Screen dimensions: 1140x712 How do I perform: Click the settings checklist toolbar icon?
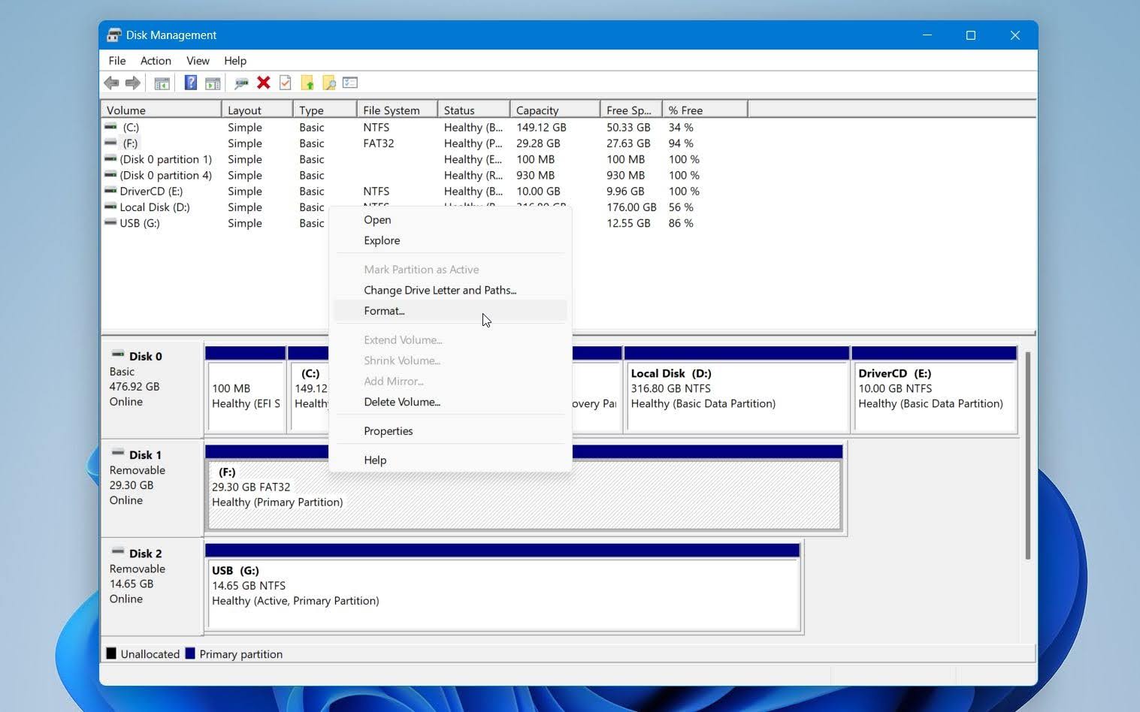(x=350, y=83)
